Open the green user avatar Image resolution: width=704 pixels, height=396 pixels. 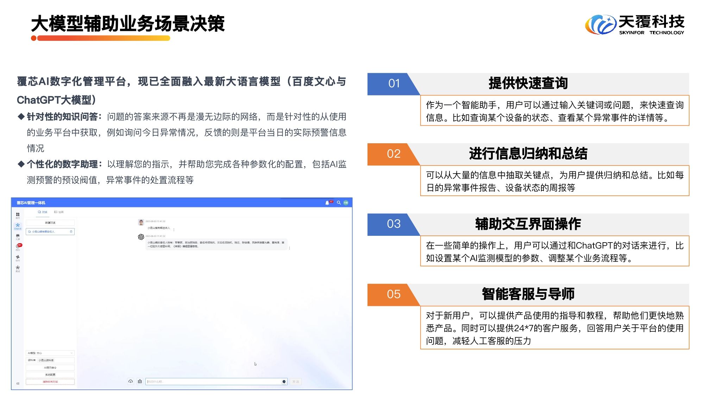pyautogui.click(x=346, y=203)
